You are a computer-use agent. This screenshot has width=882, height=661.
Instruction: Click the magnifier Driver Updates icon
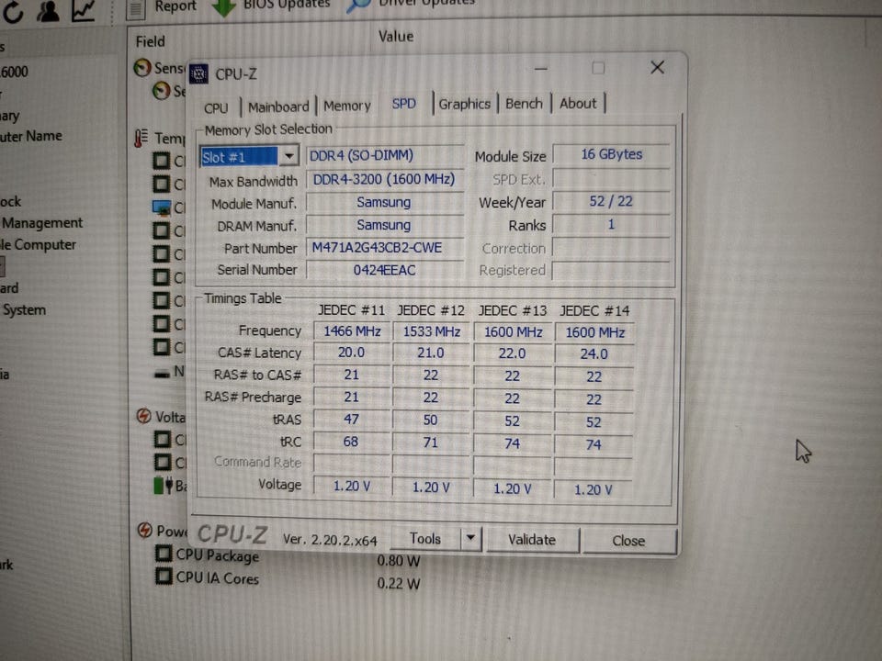(357, 6)
